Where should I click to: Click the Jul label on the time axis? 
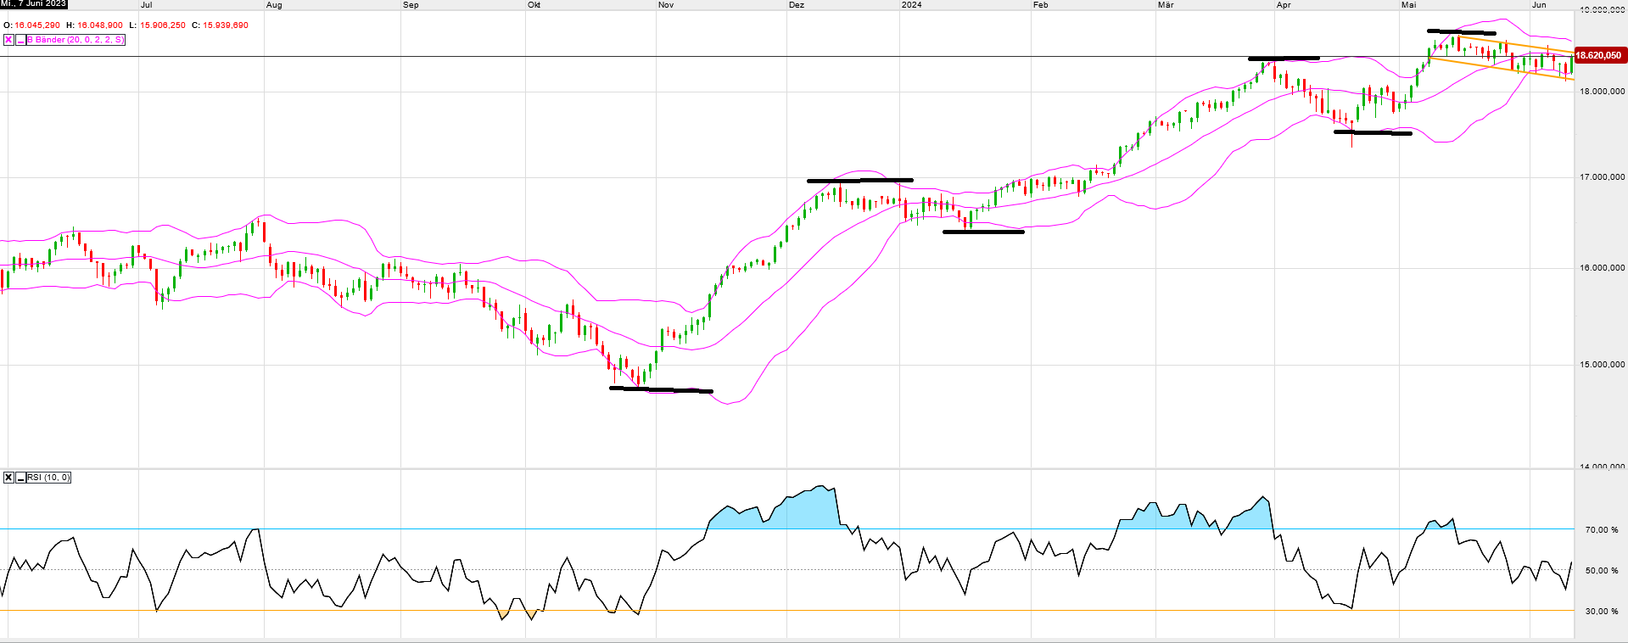click(146, 5)
